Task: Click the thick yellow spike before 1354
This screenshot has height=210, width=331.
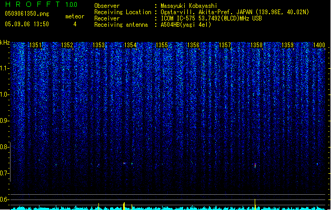Action: [x=124, y=206]
